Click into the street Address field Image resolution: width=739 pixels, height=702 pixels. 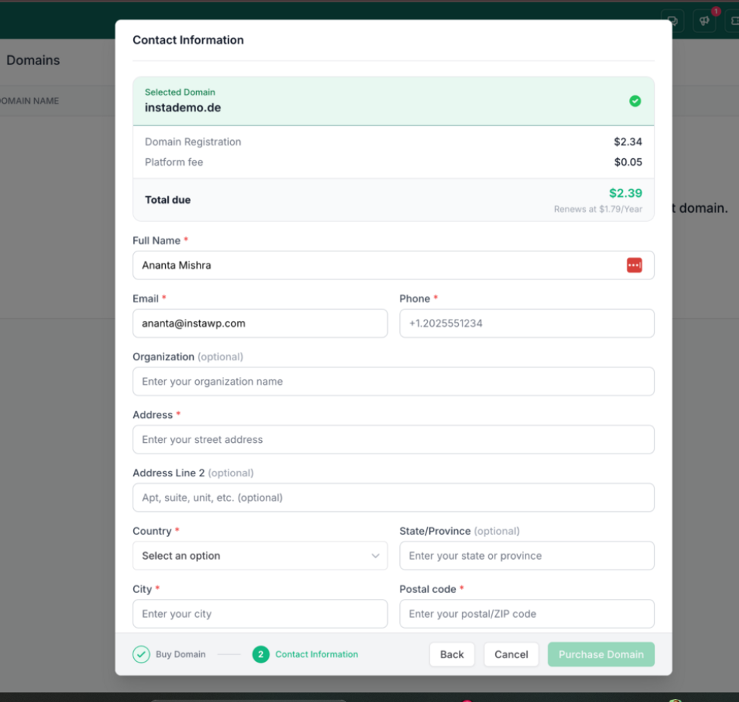click(x=394, y=439)
